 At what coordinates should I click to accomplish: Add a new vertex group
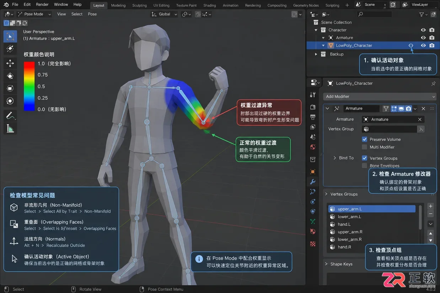coord(430,206)
